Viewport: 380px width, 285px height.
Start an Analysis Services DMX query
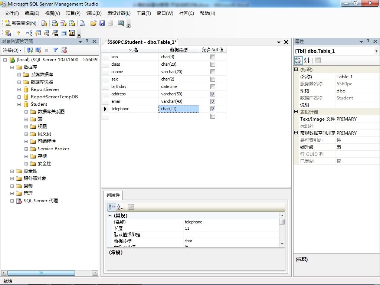coord(63,23)
